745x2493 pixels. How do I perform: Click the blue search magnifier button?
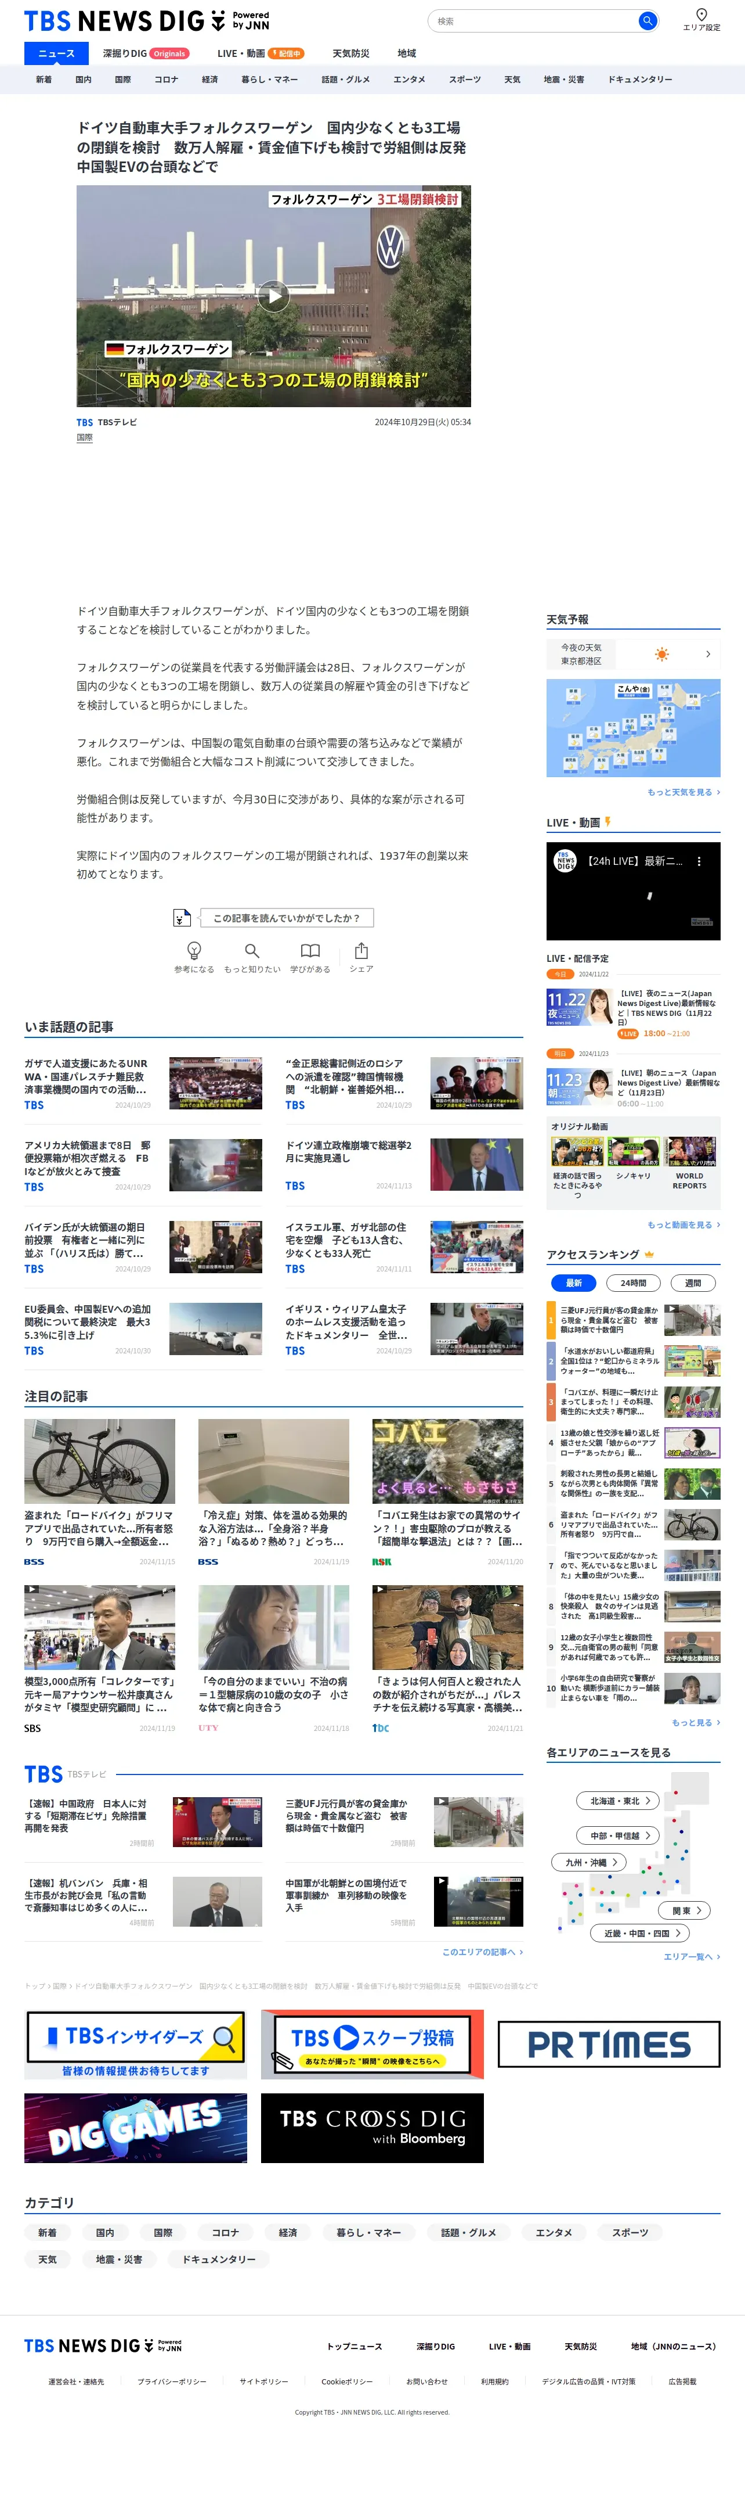(648, 20)
